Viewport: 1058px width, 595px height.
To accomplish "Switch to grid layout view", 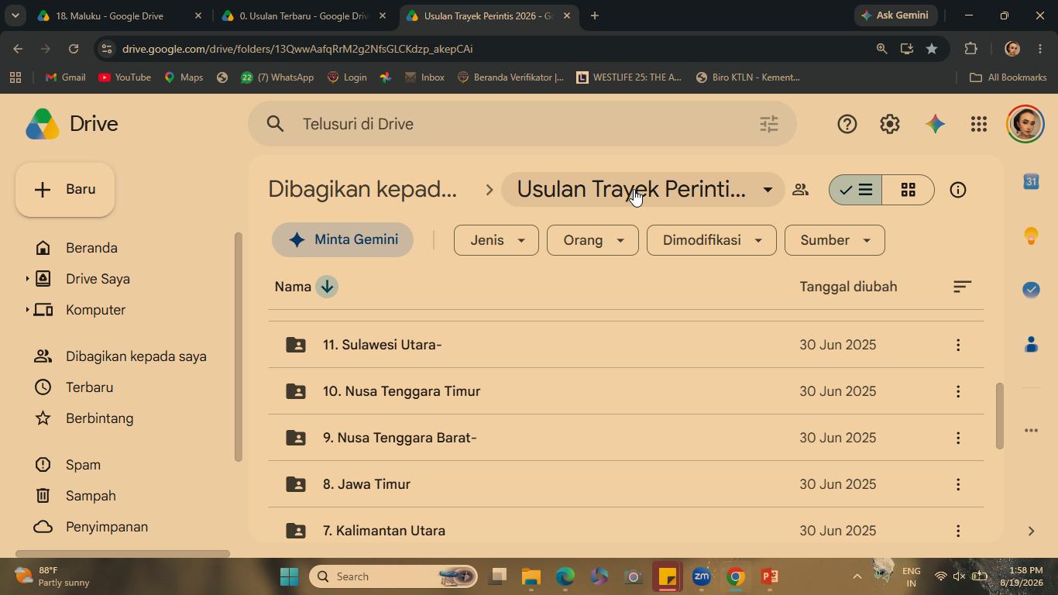I will (x=909, y=190).
